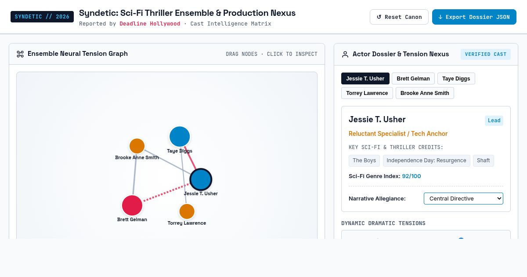This screenshot has height=277, width=527.
Task: Open Torrey Lawrence dossier tab
Action: click(x=367, y=93)
